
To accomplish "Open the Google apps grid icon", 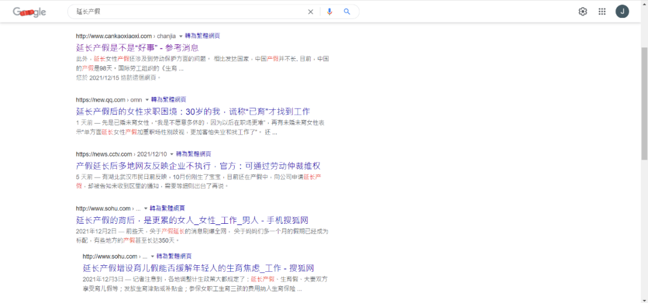I will (x=602, y=11).
